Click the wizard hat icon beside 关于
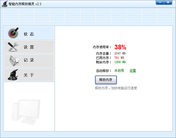Image resolution: width=176 pixels, height=138 pixels. [13, 75]
